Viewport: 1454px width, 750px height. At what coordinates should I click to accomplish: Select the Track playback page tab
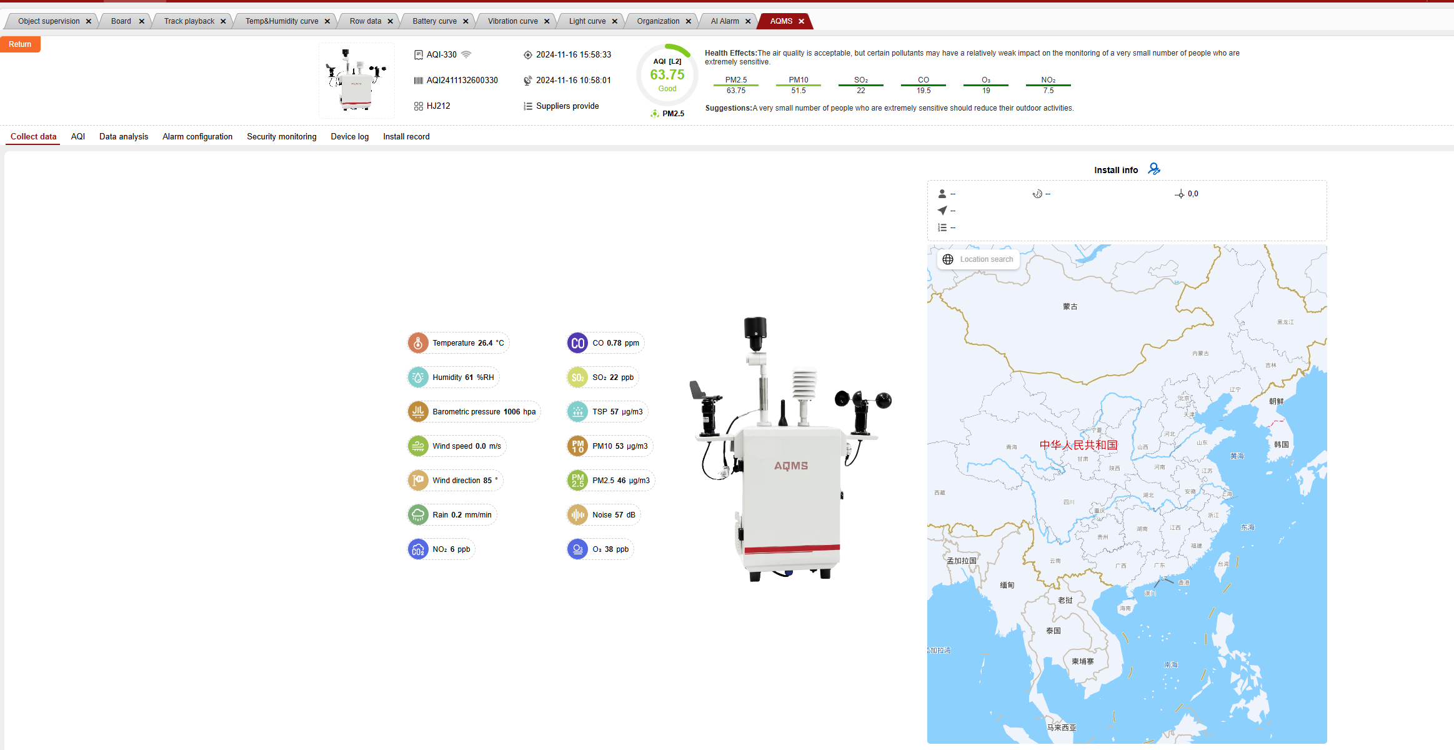189,21
